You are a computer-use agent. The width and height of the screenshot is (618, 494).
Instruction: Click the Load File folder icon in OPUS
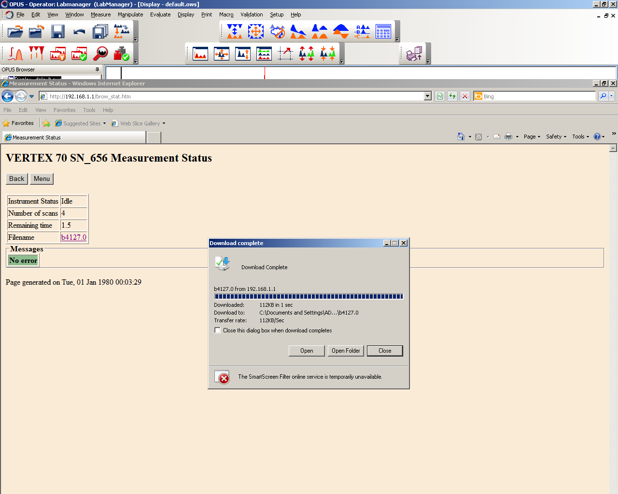coord(15,32)
